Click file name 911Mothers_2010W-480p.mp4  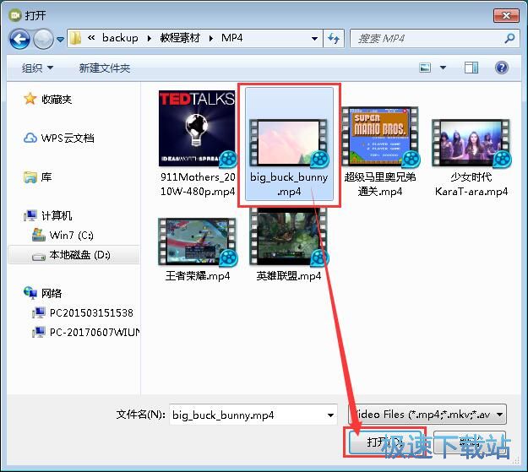point(198,184)
